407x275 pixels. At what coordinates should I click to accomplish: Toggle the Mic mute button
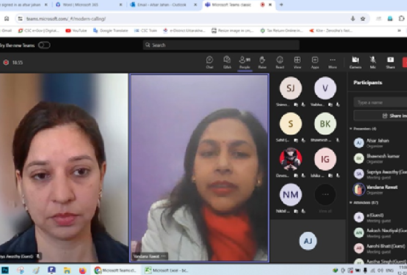[372, 61]
